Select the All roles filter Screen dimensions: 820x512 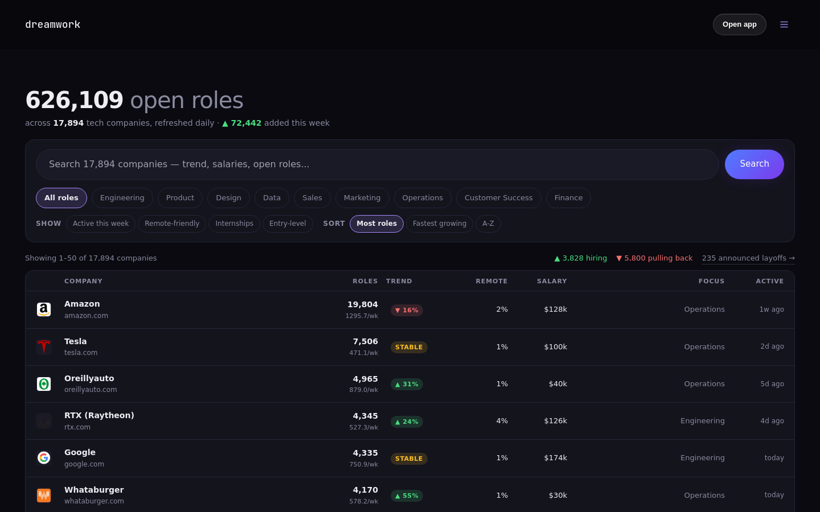61,198
